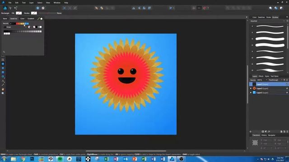Click the transform anchor point selector
289x162 pixels.
pyautogui.click(x=255, y=143)
